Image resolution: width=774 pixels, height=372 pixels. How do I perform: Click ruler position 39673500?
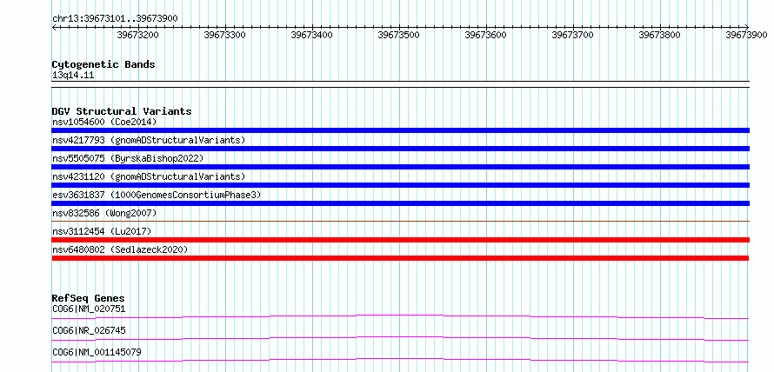[x=399, y=35]
